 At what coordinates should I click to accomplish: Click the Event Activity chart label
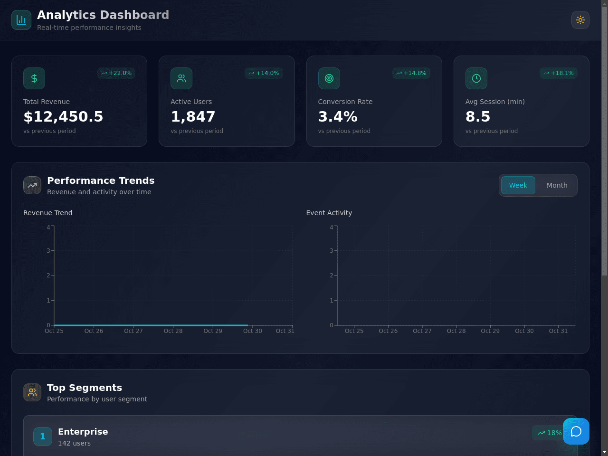pyautogui.click(x=329, y=213)
